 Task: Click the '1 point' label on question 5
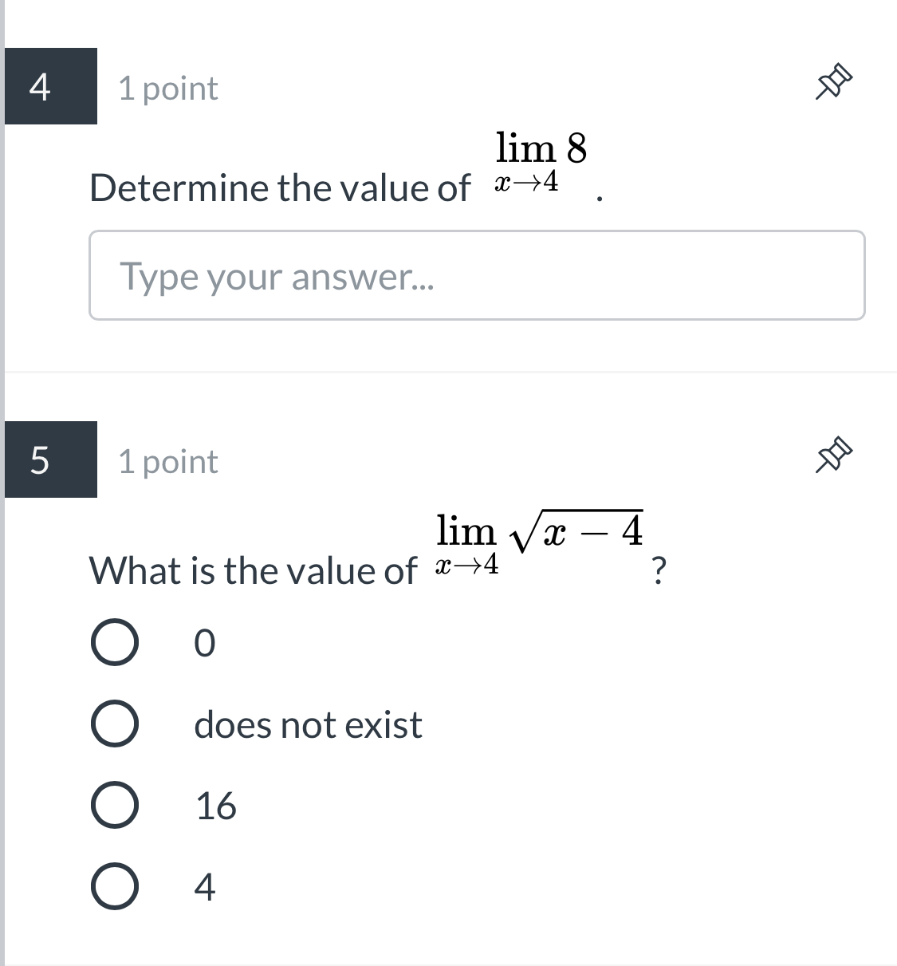click(x=167, y=461)
